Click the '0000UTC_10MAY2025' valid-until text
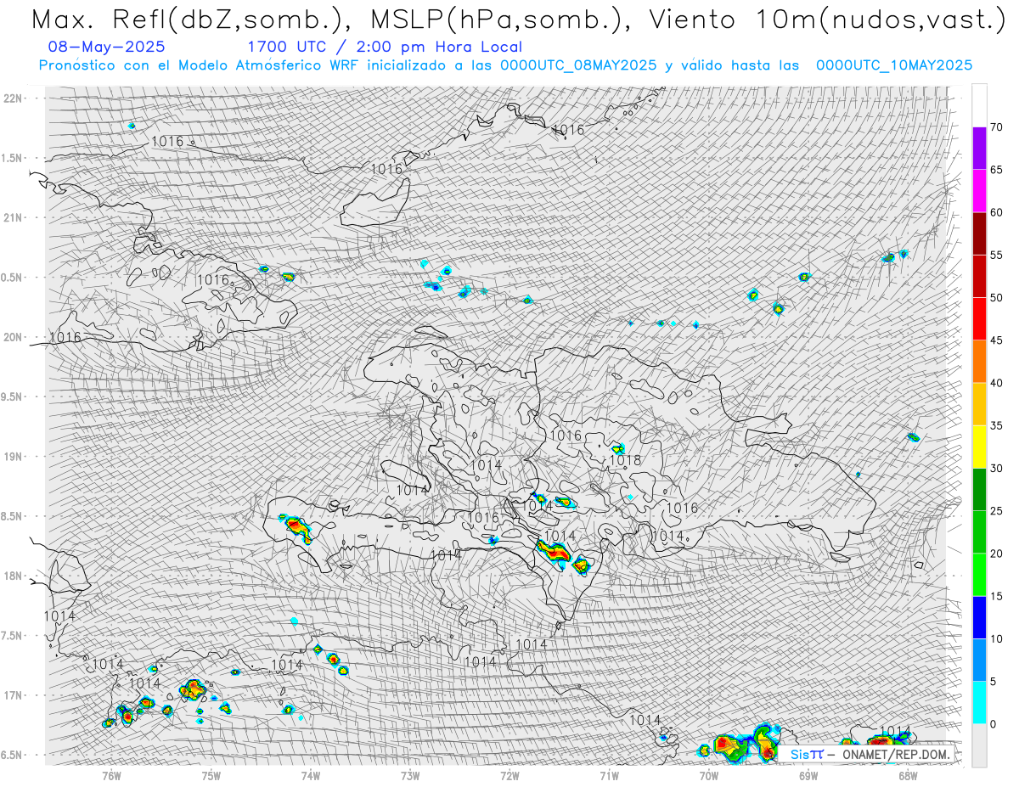 [894, 65]
